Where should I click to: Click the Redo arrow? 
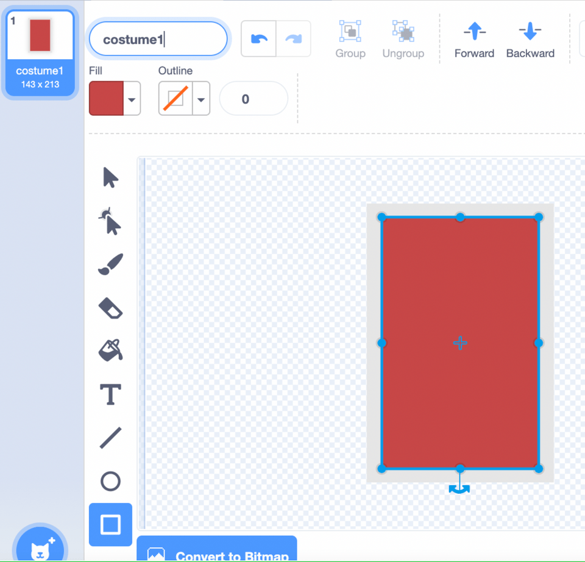click(295, 38)
